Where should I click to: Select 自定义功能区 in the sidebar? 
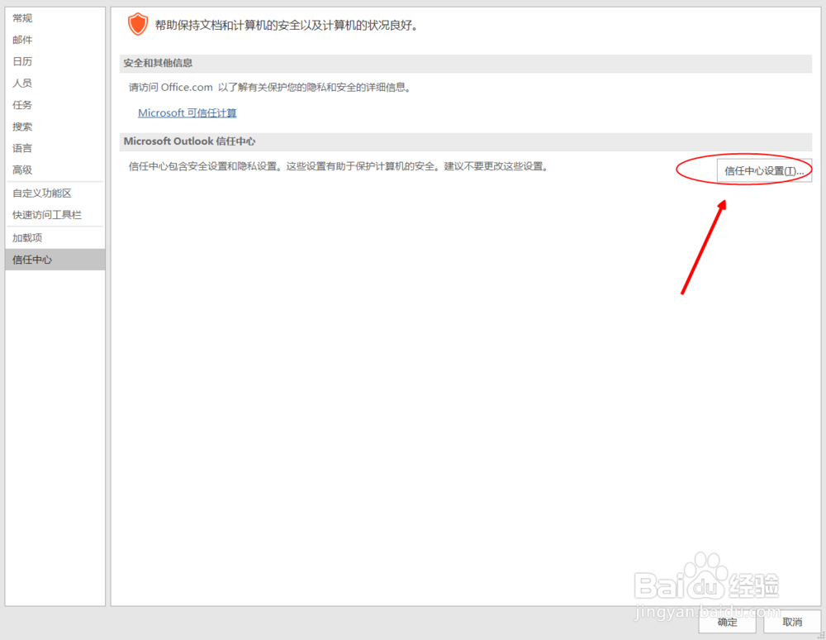point(55,193)
